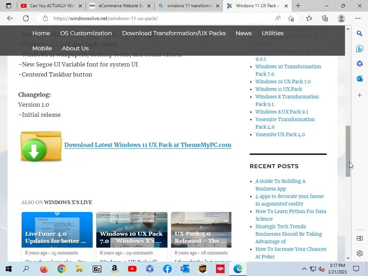The height and width of the screenshot is (276, 368).
Task: Open the Outlook icon in the Edge sidebar
Action: point(359,79)
